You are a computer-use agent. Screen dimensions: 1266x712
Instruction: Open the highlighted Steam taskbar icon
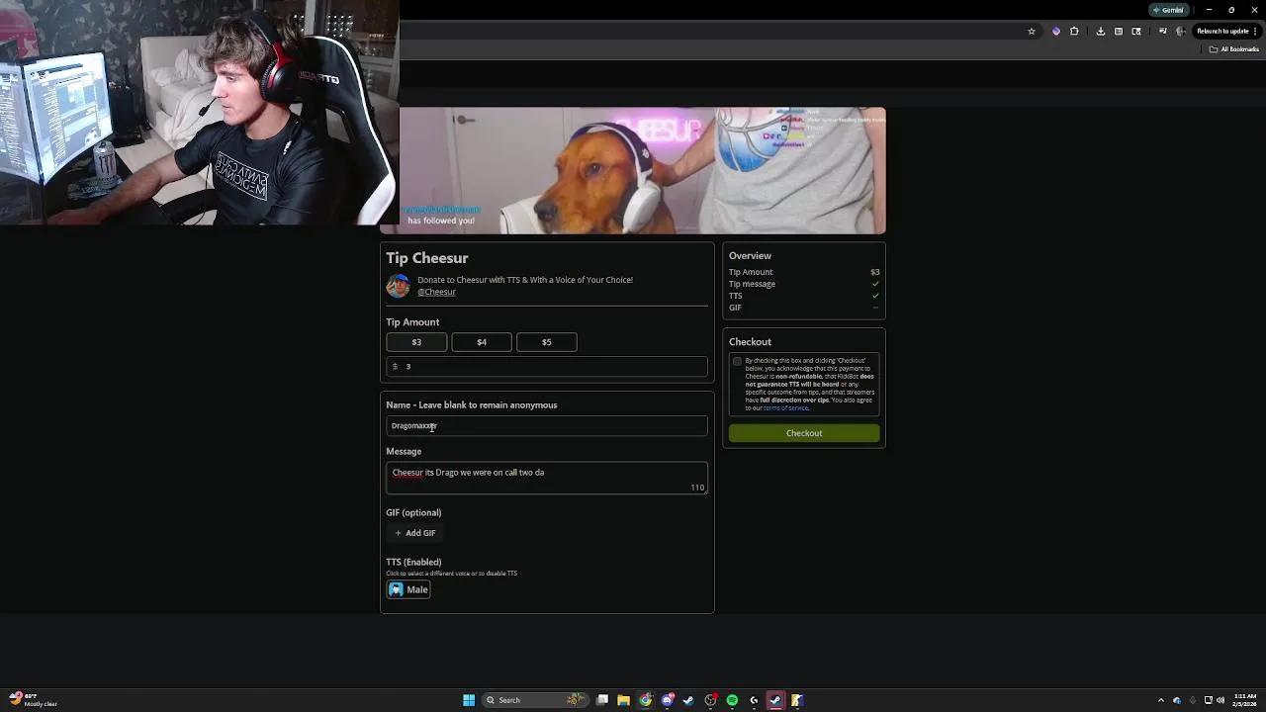point(775,700)
